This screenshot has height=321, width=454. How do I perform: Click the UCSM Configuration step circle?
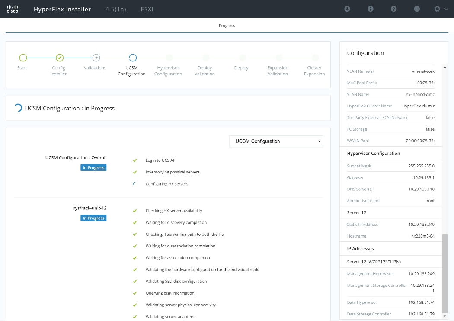(133, 58)
